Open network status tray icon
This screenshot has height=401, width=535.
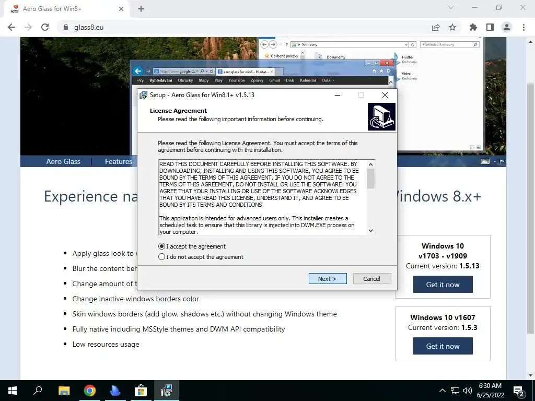point(455,391)
